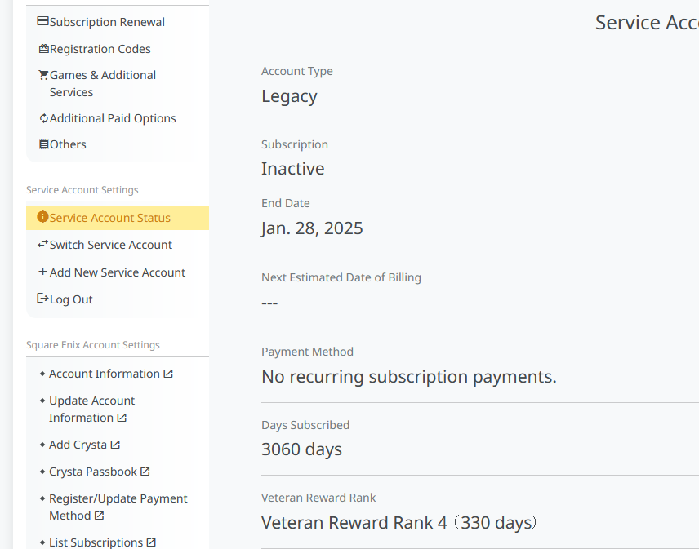Click the Legacy account type value

(289, 96)
